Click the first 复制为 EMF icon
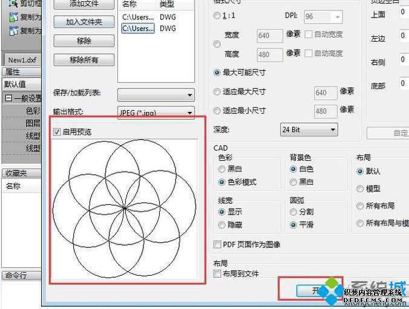The image size is (409, 309). pos(13,17)
